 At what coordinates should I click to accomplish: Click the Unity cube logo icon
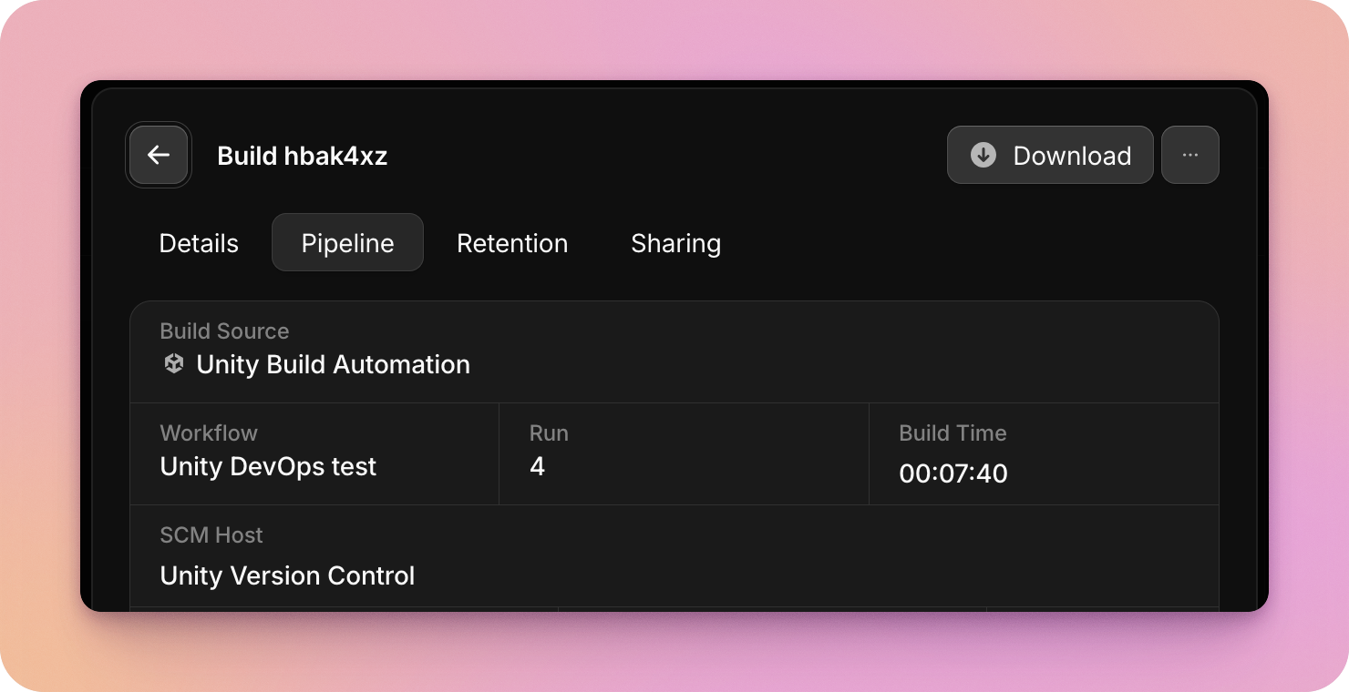pos(173,364)
